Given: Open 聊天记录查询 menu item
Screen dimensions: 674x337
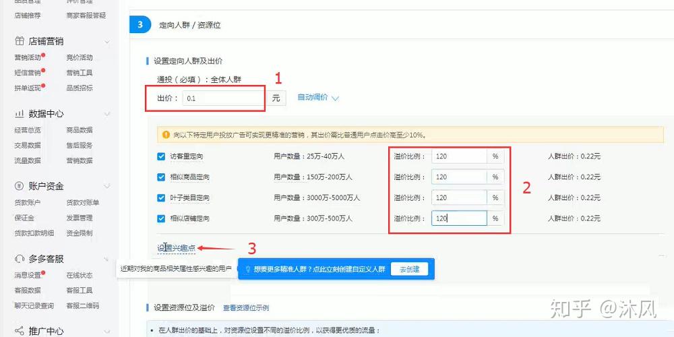Looking at the screenshot, I should point(34,305).
